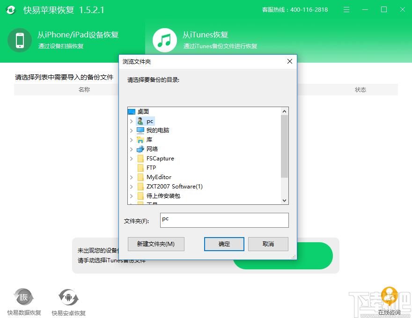Click the 我的电脑 computer icon
412x318 pixels.
coord(140,130)
